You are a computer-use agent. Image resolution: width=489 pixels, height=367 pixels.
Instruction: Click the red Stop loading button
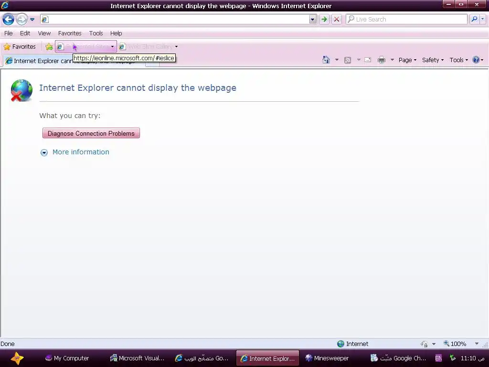coord(337,19)
